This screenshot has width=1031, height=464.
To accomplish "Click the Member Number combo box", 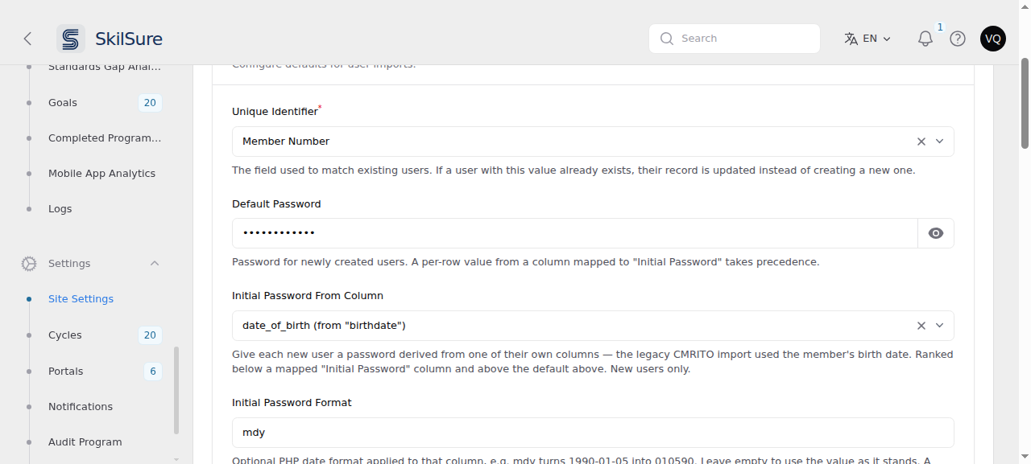I will tap(593, 142).
